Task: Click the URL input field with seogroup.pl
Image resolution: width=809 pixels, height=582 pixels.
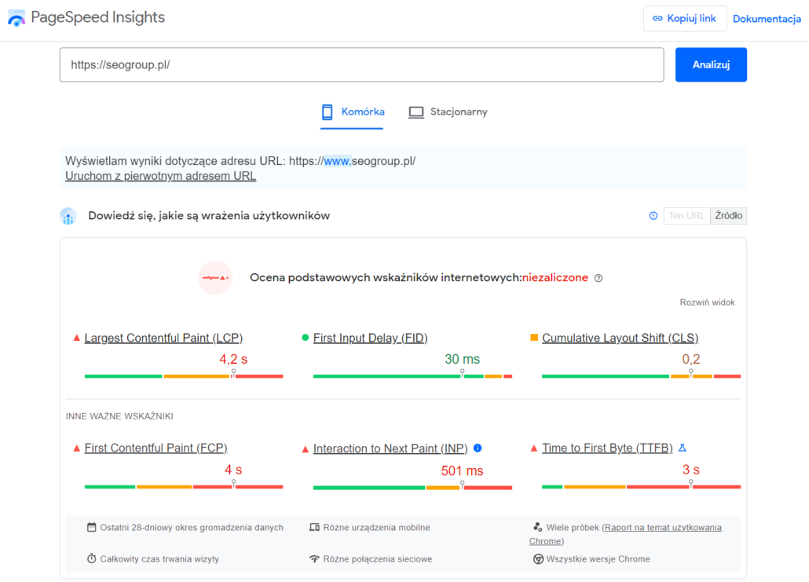Action: point(361,64)
